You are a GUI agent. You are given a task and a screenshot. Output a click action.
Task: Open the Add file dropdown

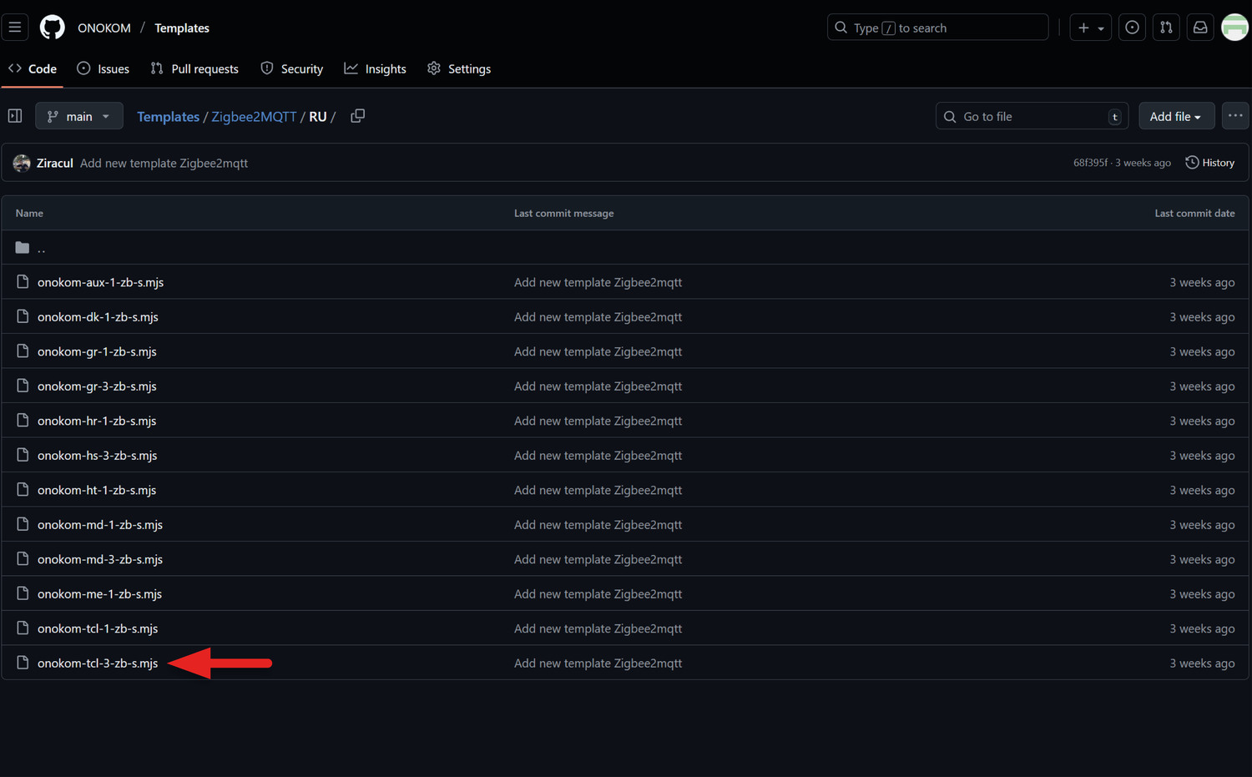click(1175, 116)
